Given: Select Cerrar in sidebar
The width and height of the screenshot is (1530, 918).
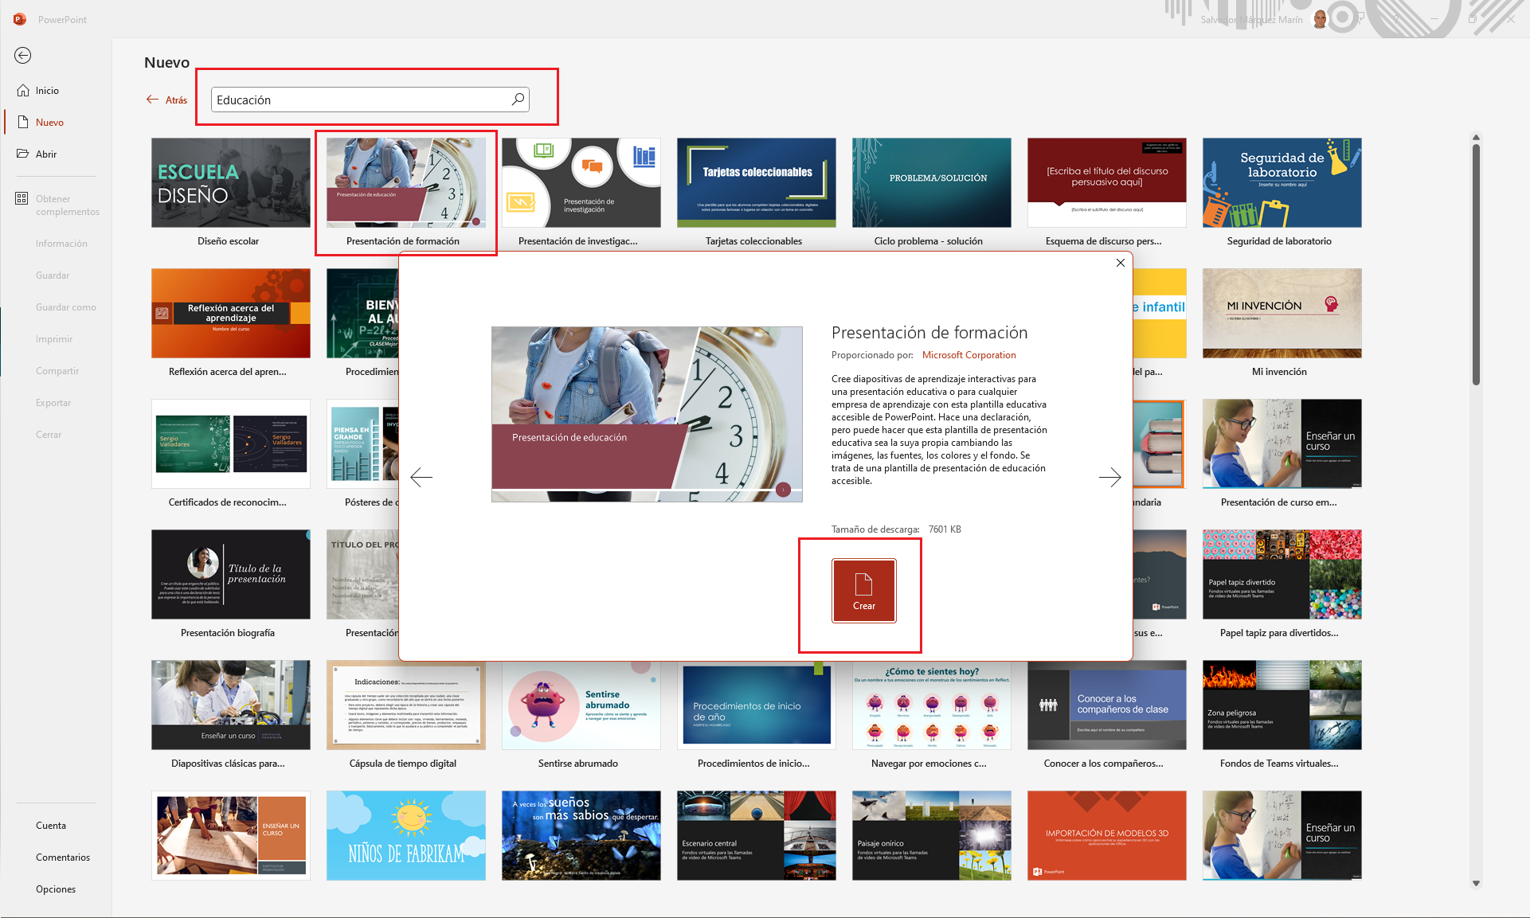Looking at the screenshot, I should tap(49, 435).
